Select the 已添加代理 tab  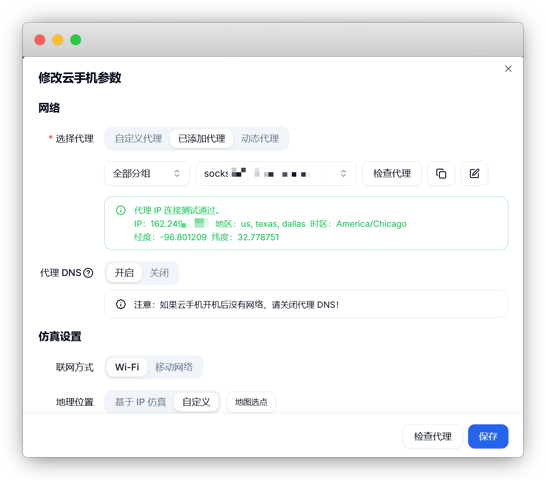(x=201, y=139)
